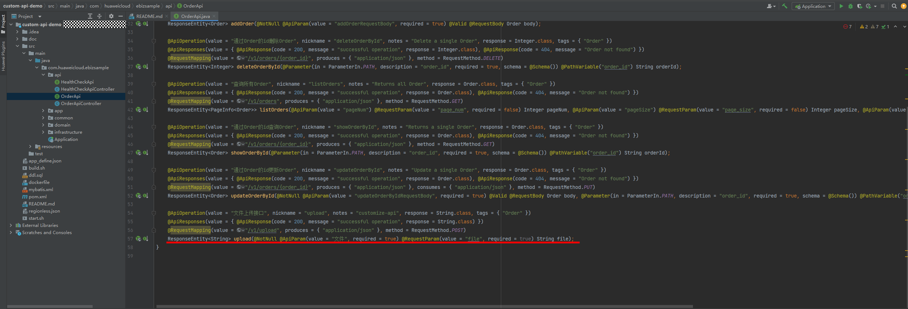Click the ebizsample breadcrumb item
The image size is (908, 309).
click(148, 6)
